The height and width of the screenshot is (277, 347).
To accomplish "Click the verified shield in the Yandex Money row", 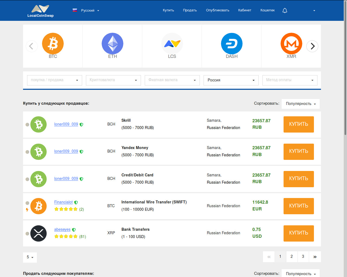I will tap(81, 151).
